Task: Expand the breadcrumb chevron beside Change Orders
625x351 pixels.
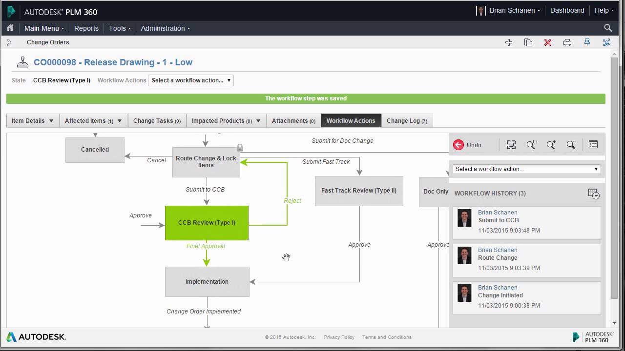Action: point(9,42)
